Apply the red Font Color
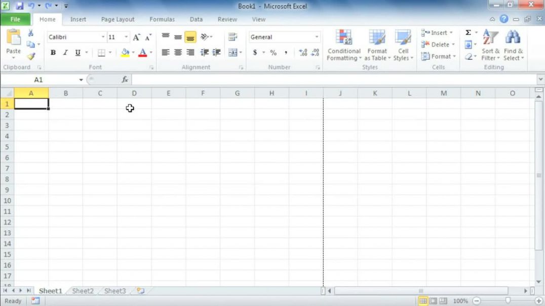This screenshot has width=545, height=306. point(142,53)
